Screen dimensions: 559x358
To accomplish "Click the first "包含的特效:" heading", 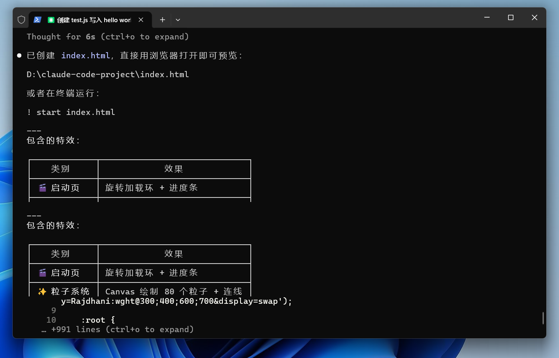I will tap(53, 140).
